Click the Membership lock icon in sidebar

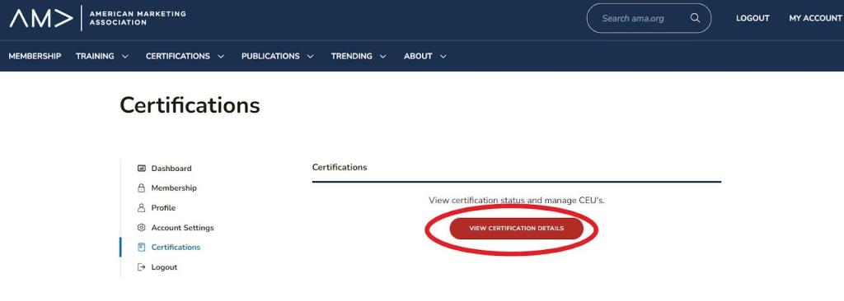[x=142, y=188]
